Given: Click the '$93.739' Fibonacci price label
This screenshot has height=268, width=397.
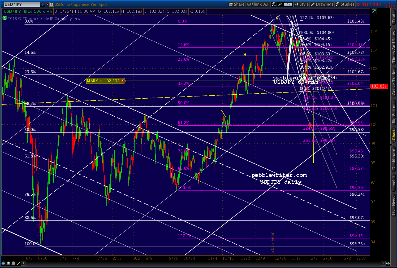Looking at the screenshot, I should click(x=357, y=244).
